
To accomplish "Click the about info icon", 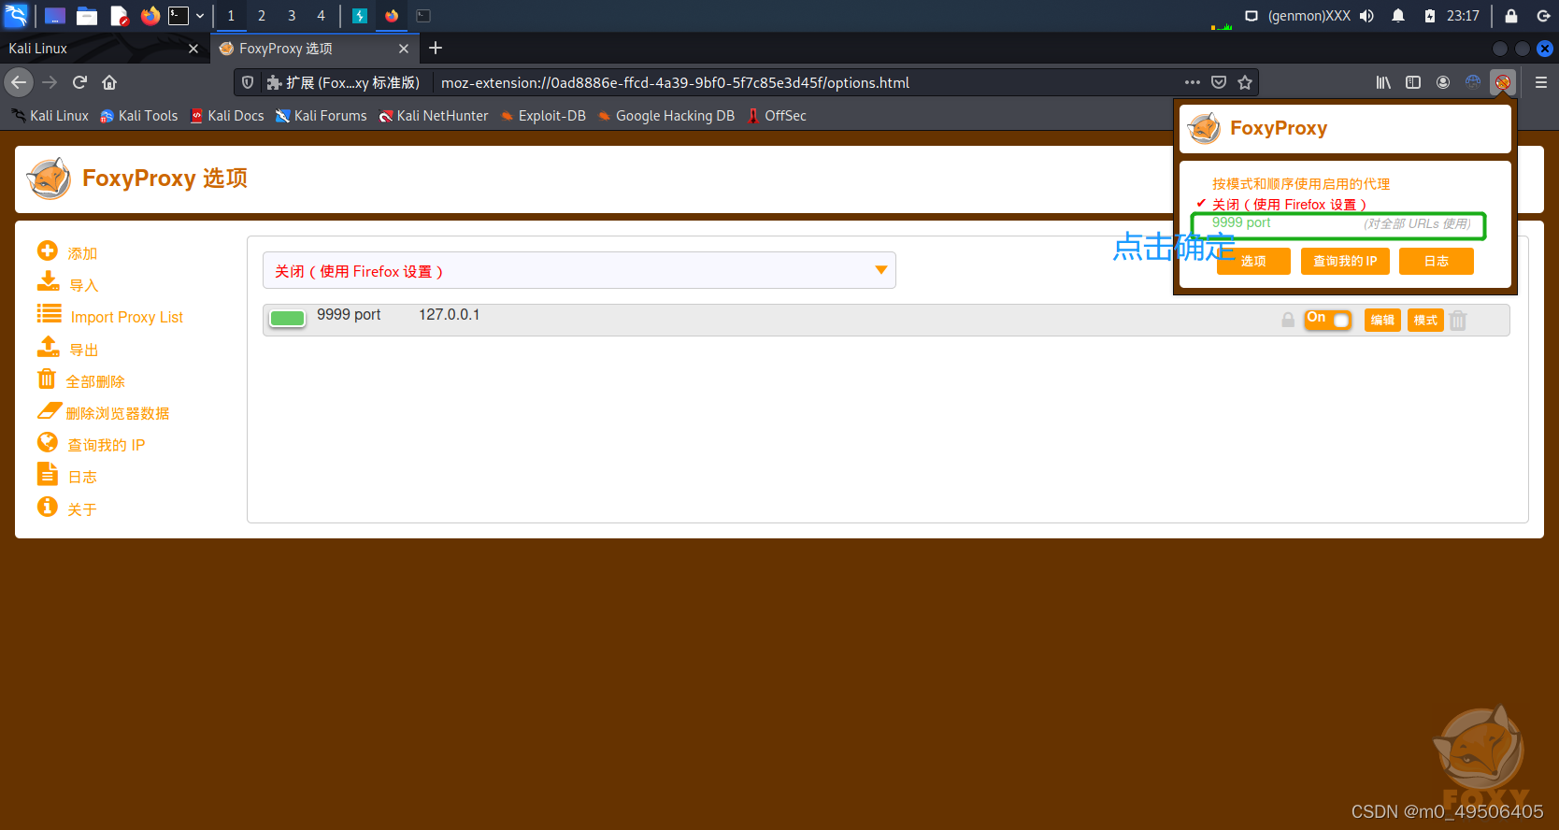I will [x=48, y=507].
